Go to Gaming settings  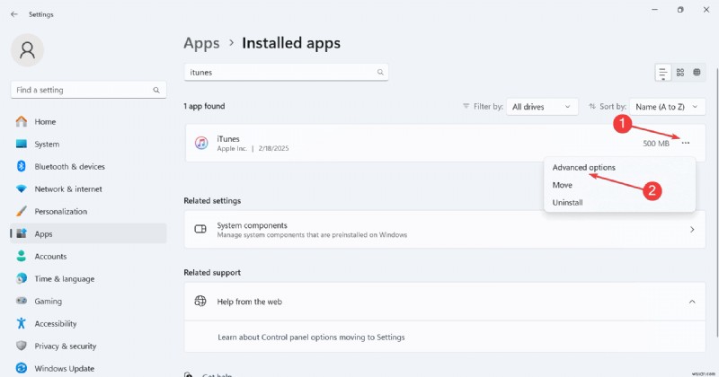(88, 301)
